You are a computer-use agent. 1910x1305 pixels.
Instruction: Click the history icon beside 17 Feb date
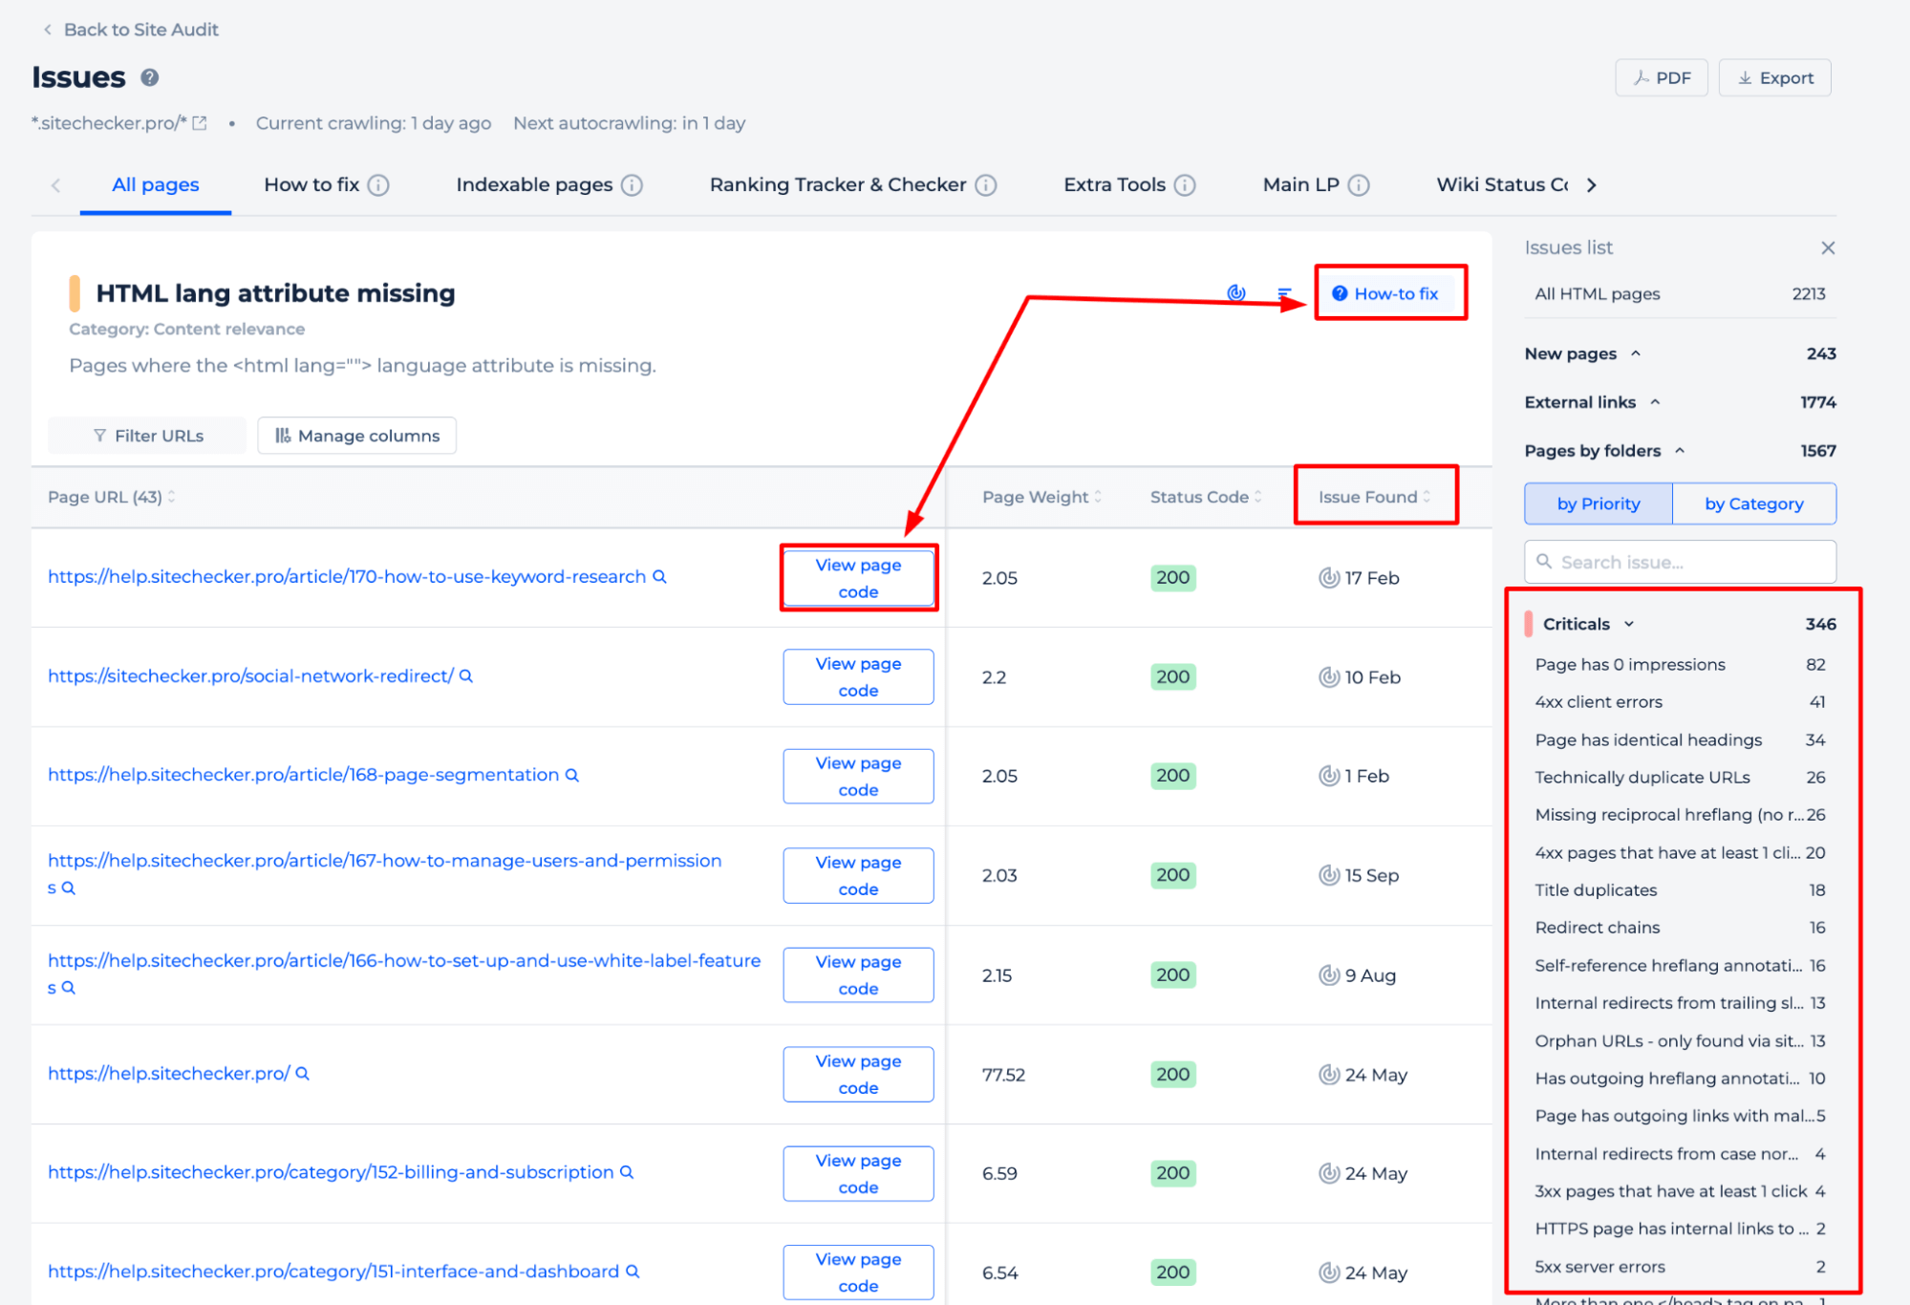[x=1328, y=578]
